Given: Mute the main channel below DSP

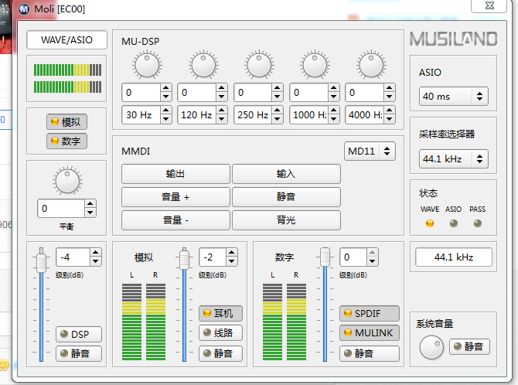Looking at the screenshot, I should (x=79, y=353).
